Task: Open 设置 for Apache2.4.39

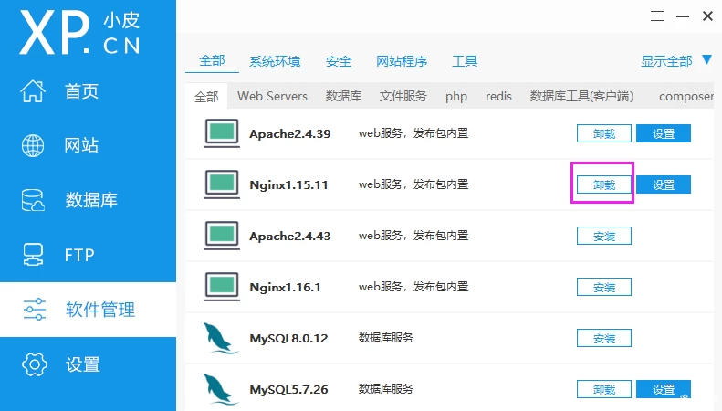Action: pos(664,133)
